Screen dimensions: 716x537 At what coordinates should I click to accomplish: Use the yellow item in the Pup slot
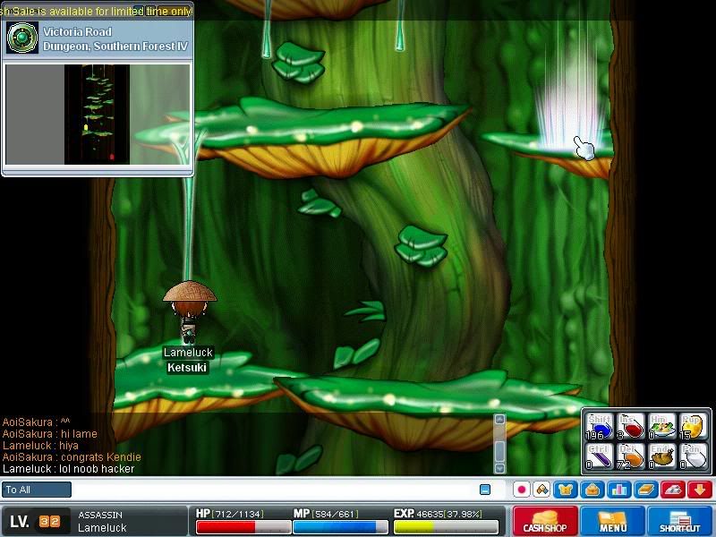[693, 427]
